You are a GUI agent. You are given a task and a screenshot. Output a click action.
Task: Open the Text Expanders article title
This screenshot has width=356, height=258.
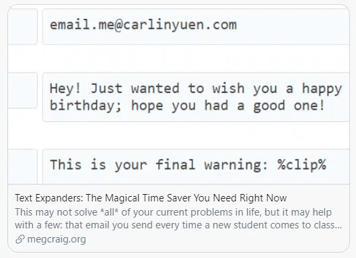click(x=151, y=198)
